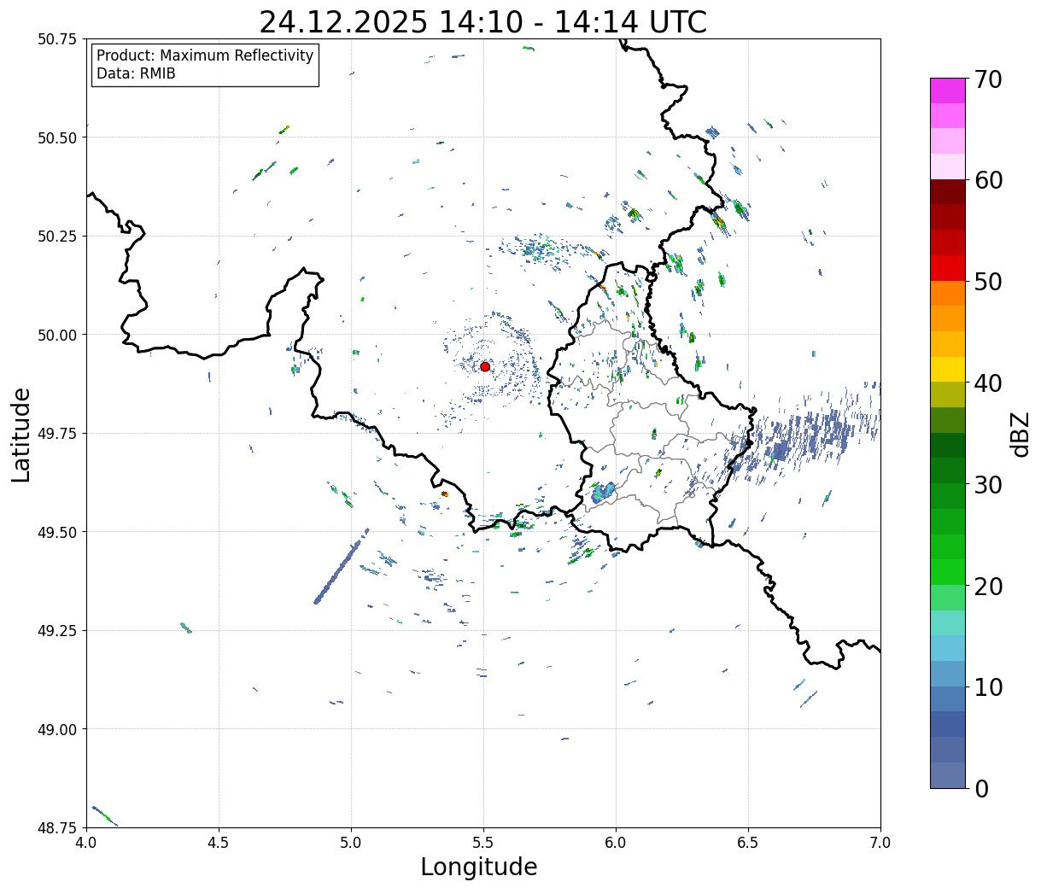This screenshot has height=888, width=1041.
Task: Click the latitude tick label 49.50
Action: tap(57, 532)
